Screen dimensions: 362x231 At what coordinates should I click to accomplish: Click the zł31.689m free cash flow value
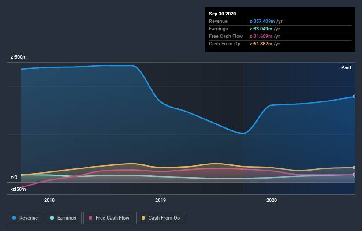pyautogui.click(x=261, y=36)
